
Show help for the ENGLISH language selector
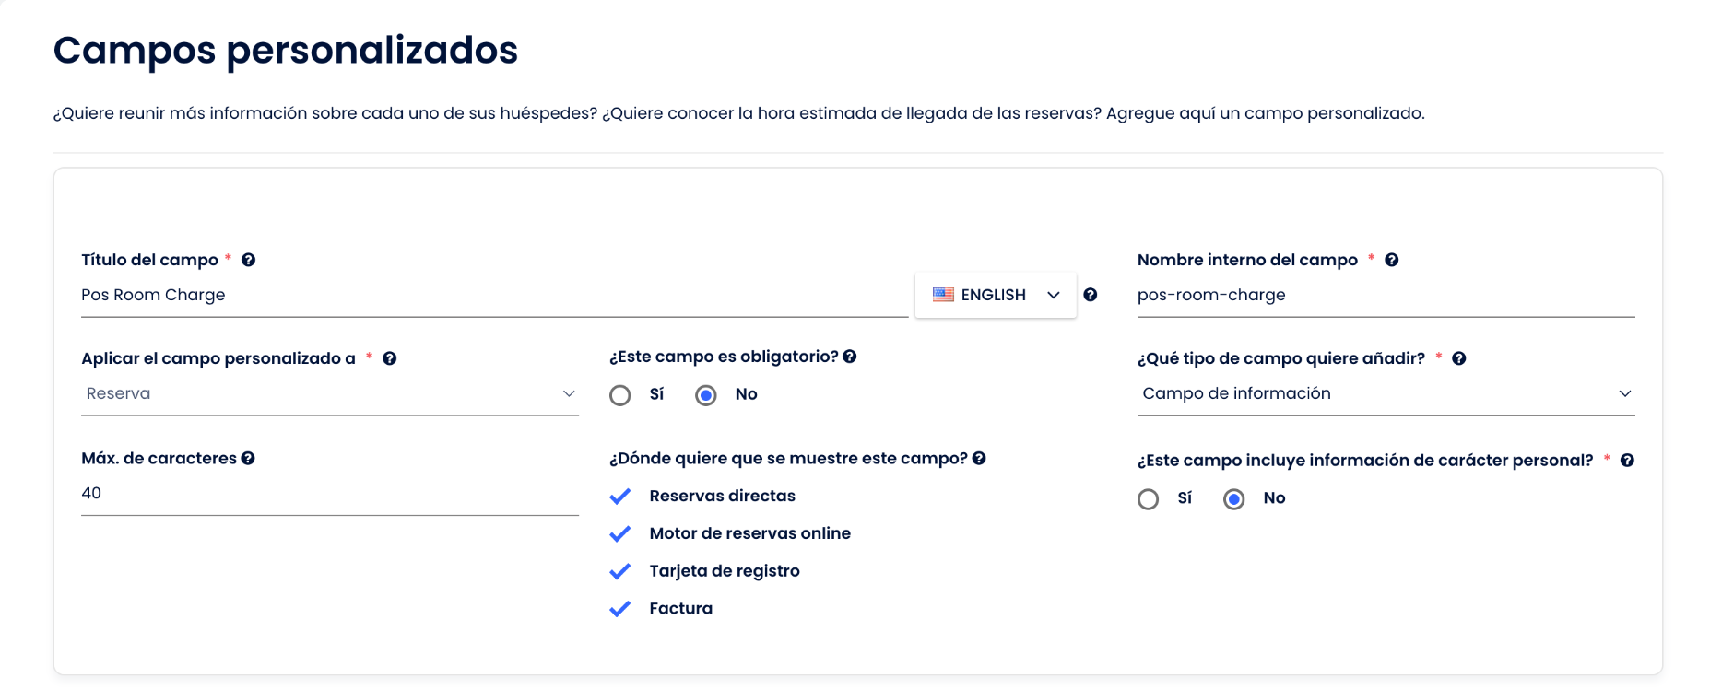pyautogui.click(x=1091, y=295)
